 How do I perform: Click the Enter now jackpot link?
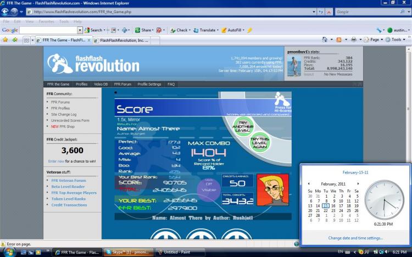(56, 161)
